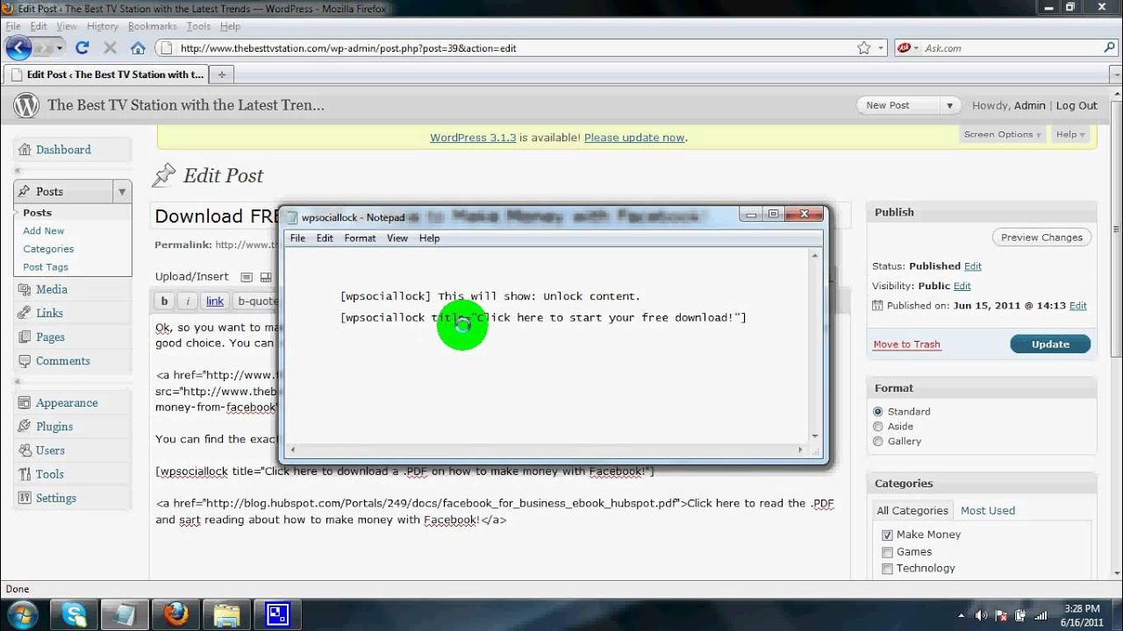Click the stop loading X icon
The image size is (1123, 631).
(110, 48)
